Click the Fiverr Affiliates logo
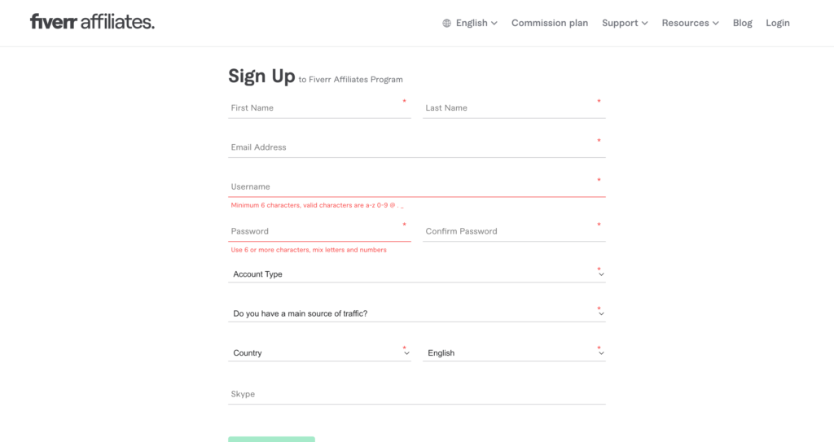Image resolution: width=834 pixels, height=442 pixels. 92,22
